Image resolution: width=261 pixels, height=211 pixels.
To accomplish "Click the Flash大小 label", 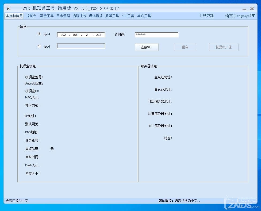I will [x=32, y=166].
